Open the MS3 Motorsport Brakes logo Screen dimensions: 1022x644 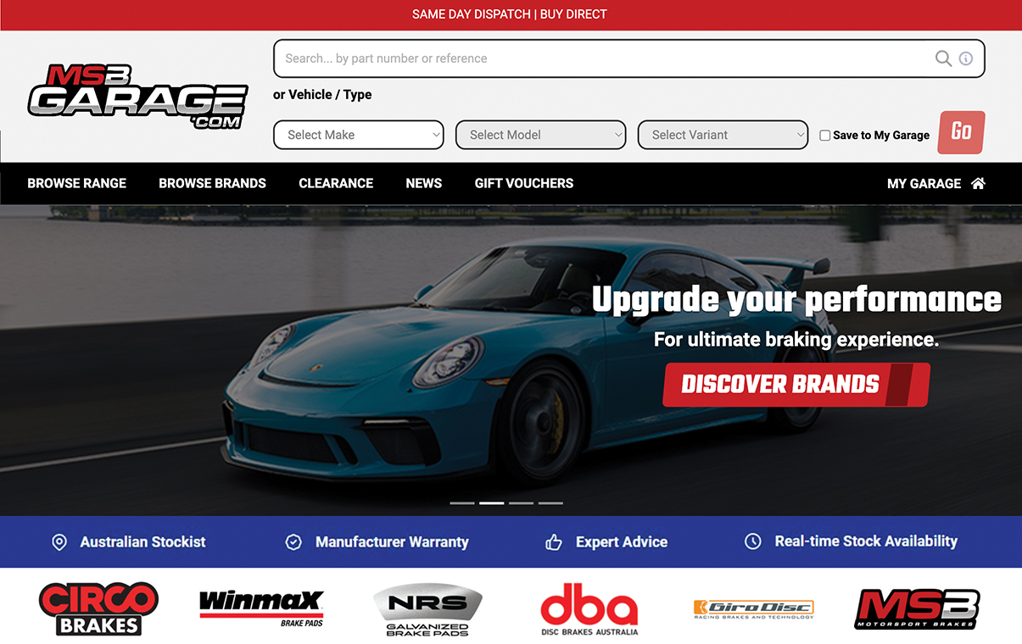(x=917, y=608)
